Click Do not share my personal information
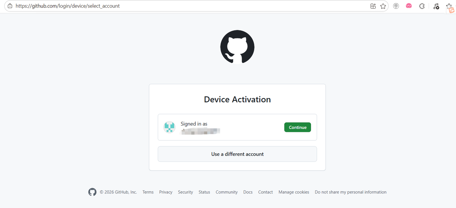 pos(351,192)
